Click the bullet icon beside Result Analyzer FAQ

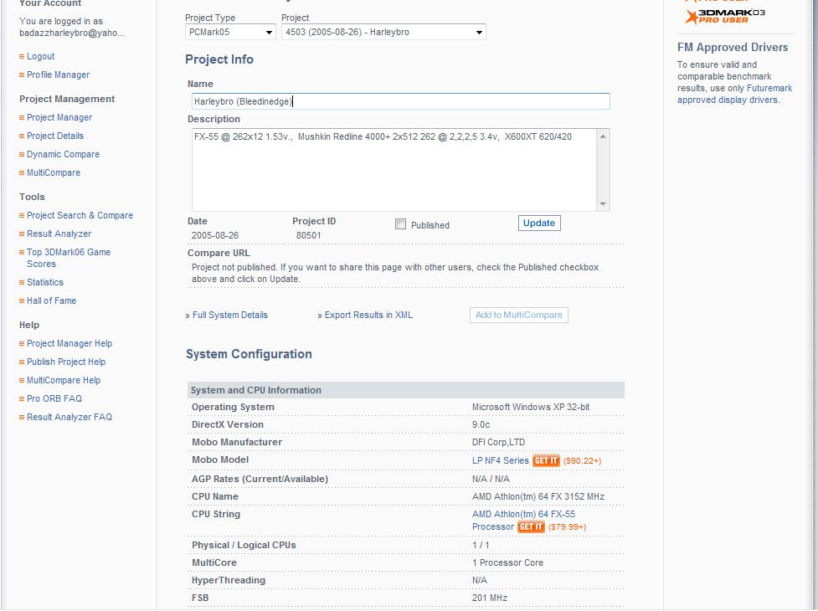click(22, 417)
